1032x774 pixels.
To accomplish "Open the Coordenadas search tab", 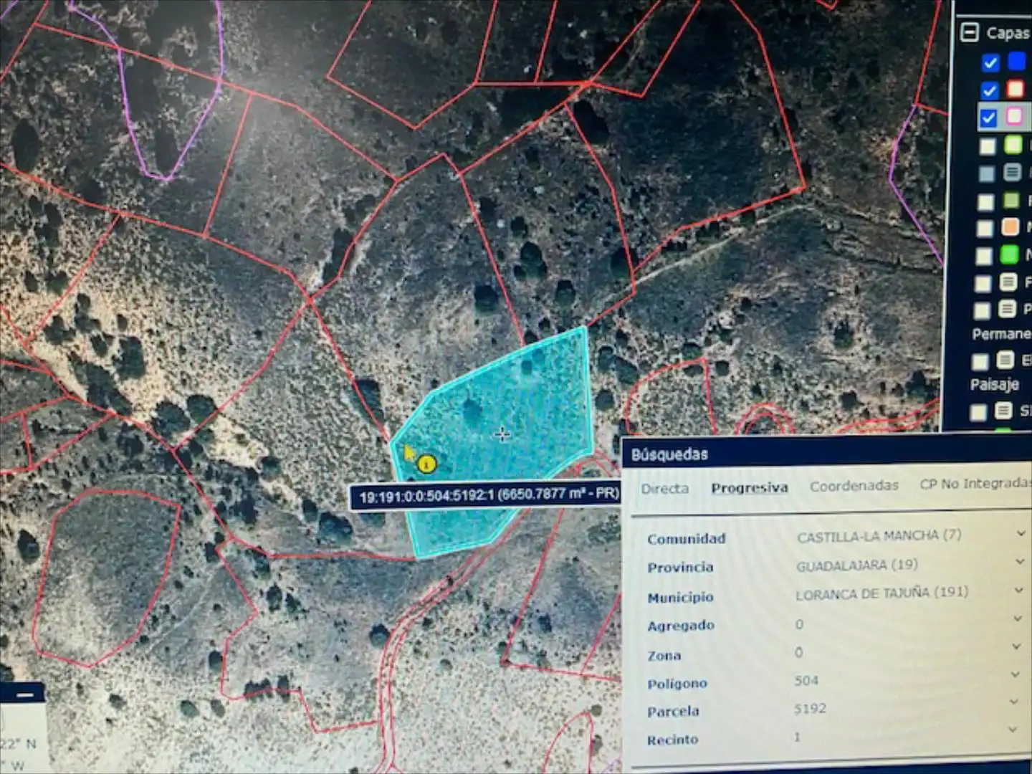I will point(854,486).
